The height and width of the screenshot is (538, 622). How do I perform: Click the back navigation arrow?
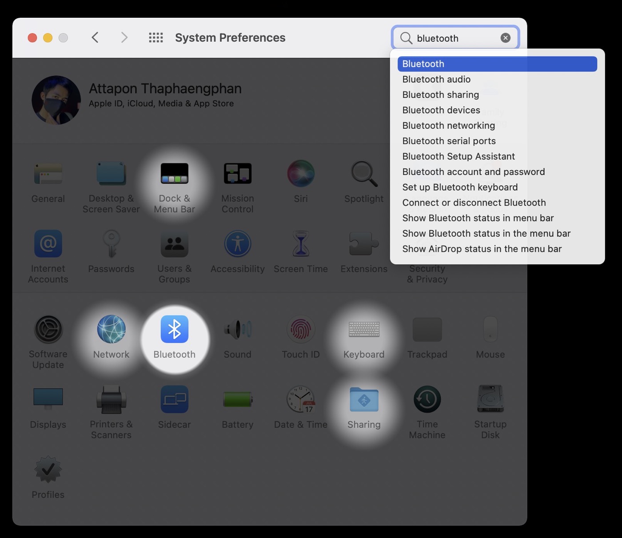[95, 37]
